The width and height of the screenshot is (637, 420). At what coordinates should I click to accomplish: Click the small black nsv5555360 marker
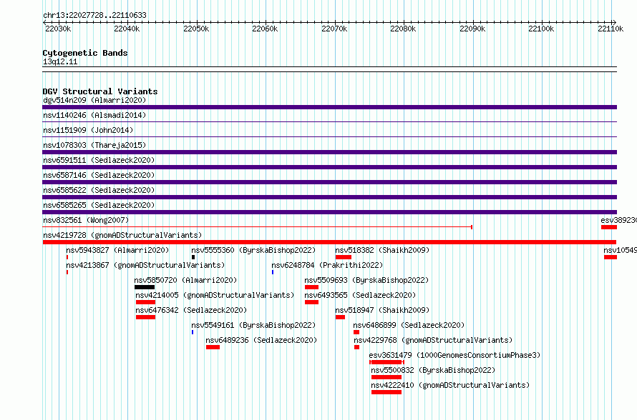click(x=193, y=257)
